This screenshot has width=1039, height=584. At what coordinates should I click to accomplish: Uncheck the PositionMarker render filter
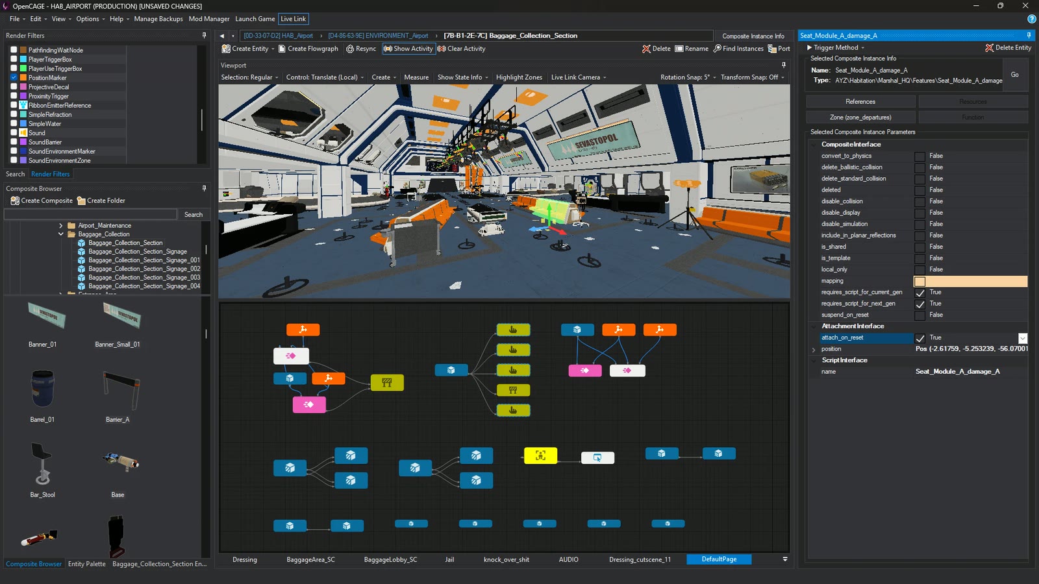[x=14, y=77]
